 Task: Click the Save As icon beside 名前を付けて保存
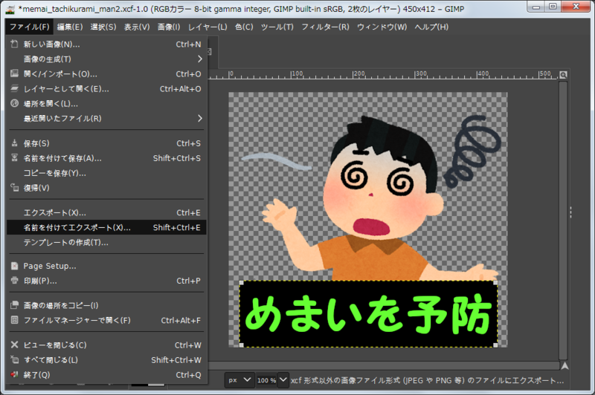point(14,158)
